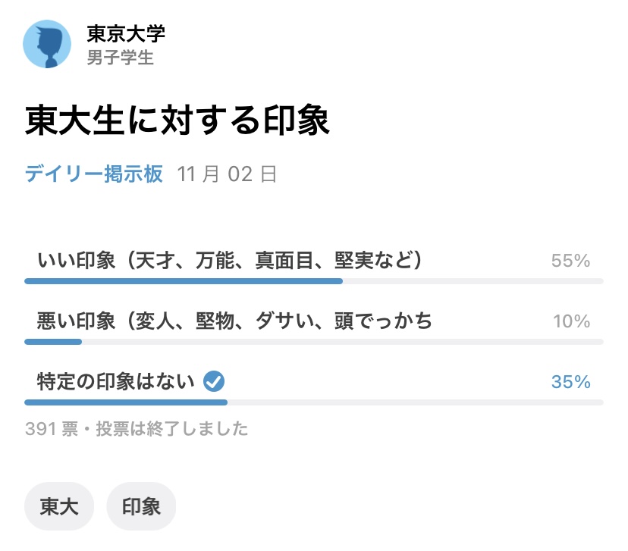Click the post date 11月02日
The width and height of the screenshot is (628, 551).
point(227,174)
